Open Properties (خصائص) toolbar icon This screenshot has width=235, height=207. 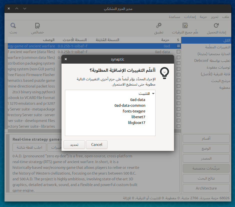tap(37, 25)
